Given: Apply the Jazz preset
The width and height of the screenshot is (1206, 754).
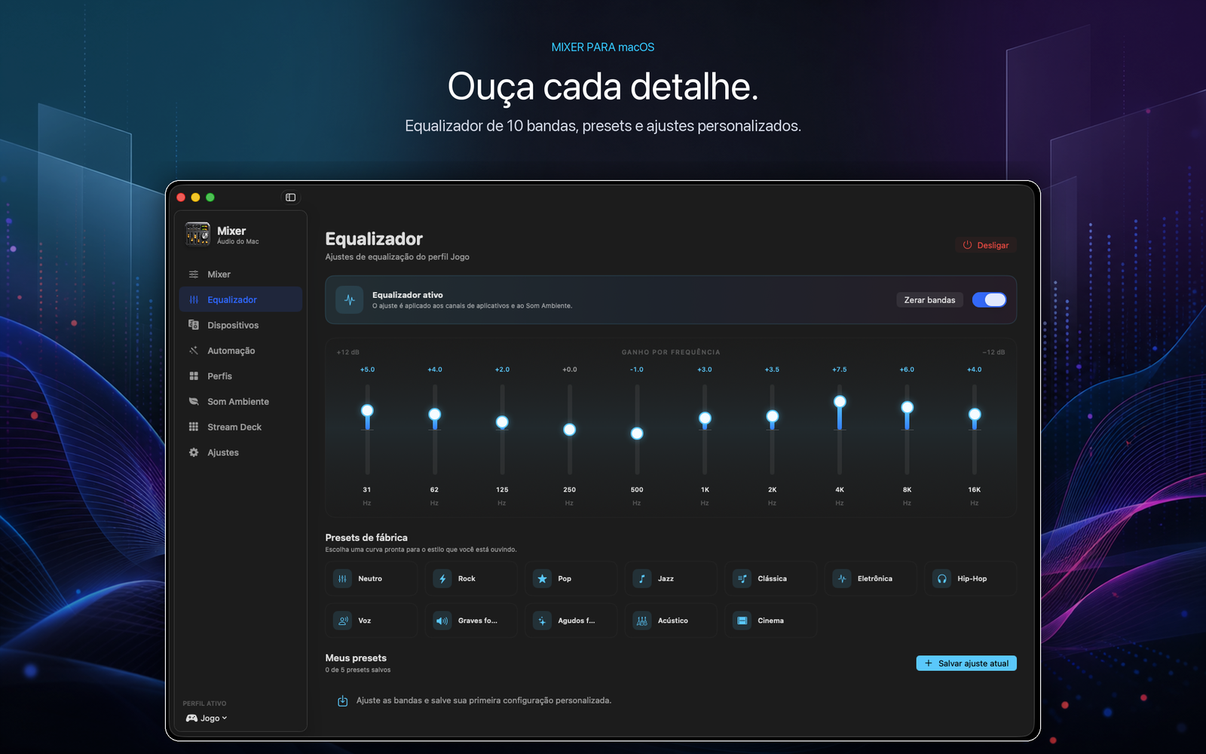Looking at the screenshot, I should pyautogui.click(x=671, y=578).
